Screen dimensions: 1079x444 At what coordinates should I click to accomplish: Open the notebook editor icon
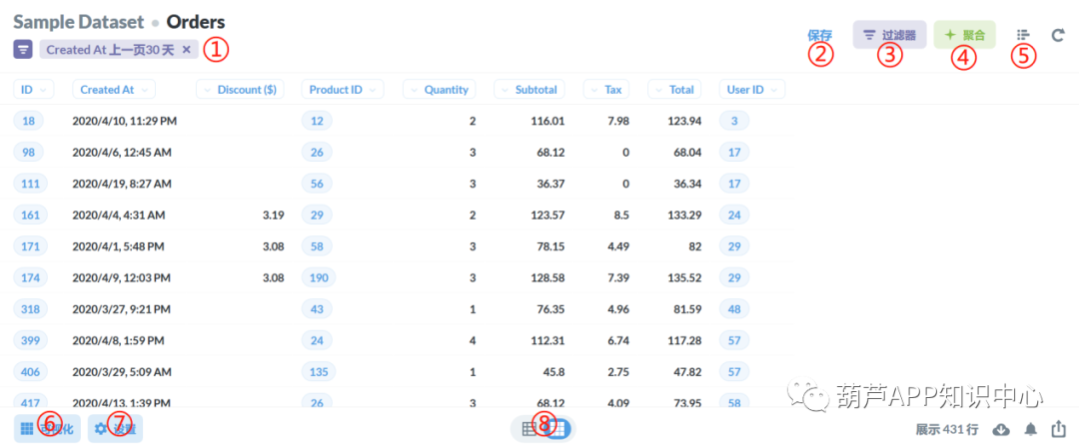[1023, 34]
